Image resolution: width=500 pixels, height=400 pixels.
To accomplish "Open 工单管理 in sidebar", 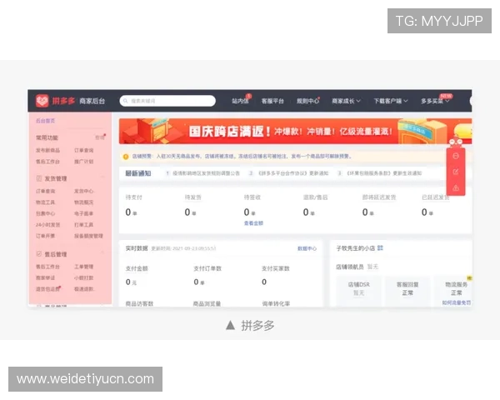I will click(84, 267).
